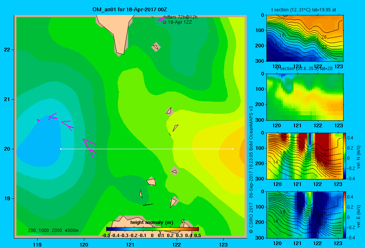Pick the dark red 0.5 end of height anomaly colorbar
The height and width of the screenshot is (248, 365).
tap(197, 229)
